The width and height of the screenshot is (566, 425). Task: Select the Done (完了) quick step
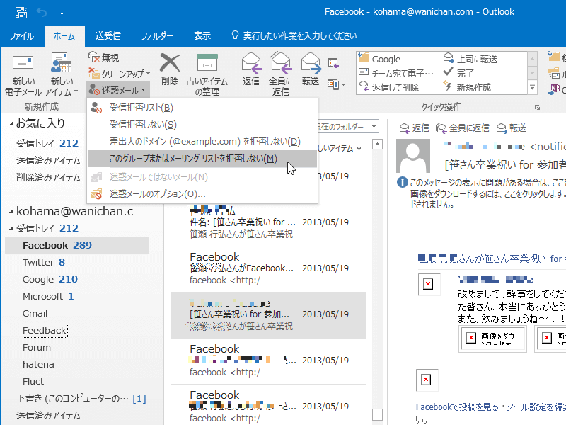point(458,73)
